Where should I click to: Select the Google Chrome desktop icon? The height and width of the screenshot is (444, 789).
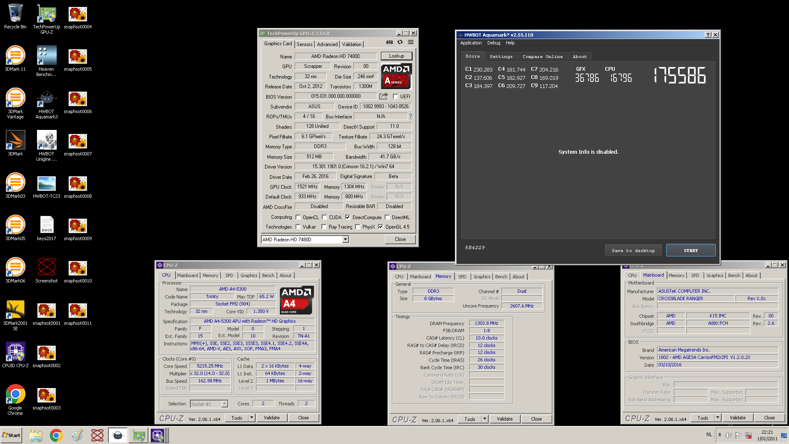point(15,400)
